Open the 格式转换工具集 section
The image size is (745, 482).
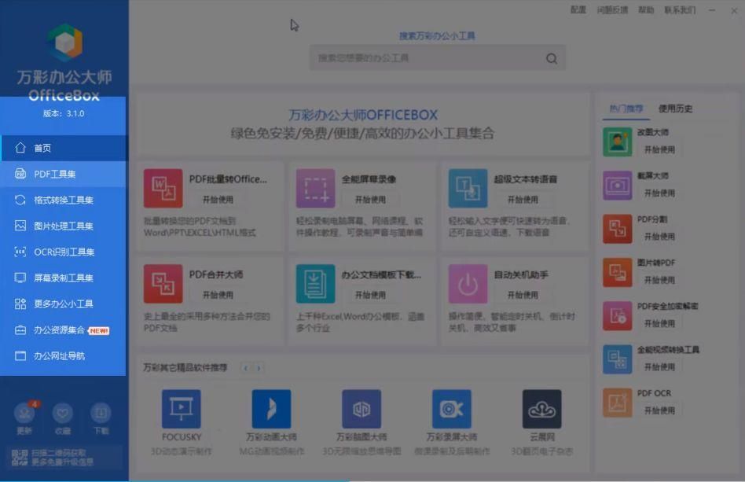click(64, 201)
